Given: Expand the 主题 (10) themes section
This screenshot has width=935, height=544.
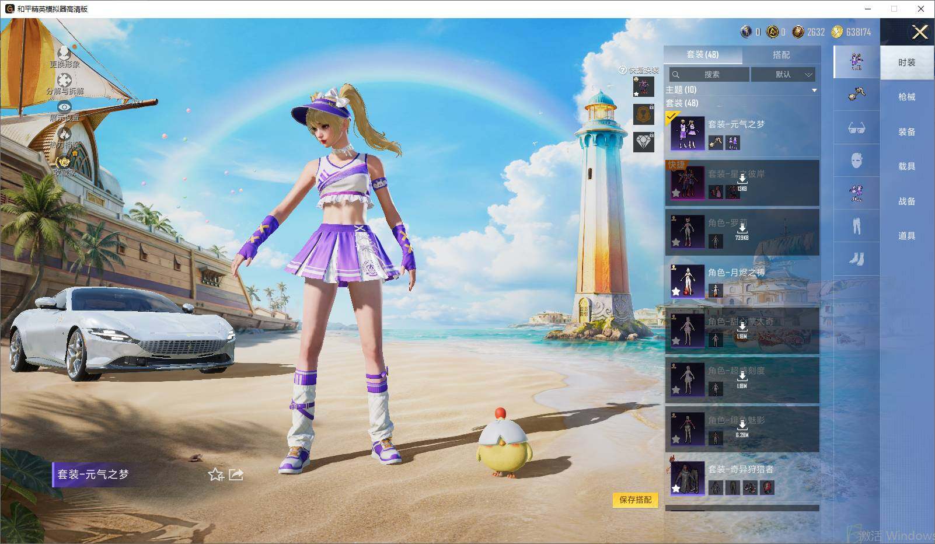Looking at the screenshot, I should (741, 90).
